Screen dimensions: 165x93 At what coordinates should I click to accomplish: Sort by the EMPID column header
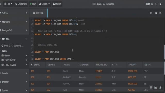[37, 65]
